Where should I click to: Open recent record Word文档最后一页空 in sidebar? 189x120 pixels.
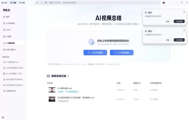(x=13, y=74)
